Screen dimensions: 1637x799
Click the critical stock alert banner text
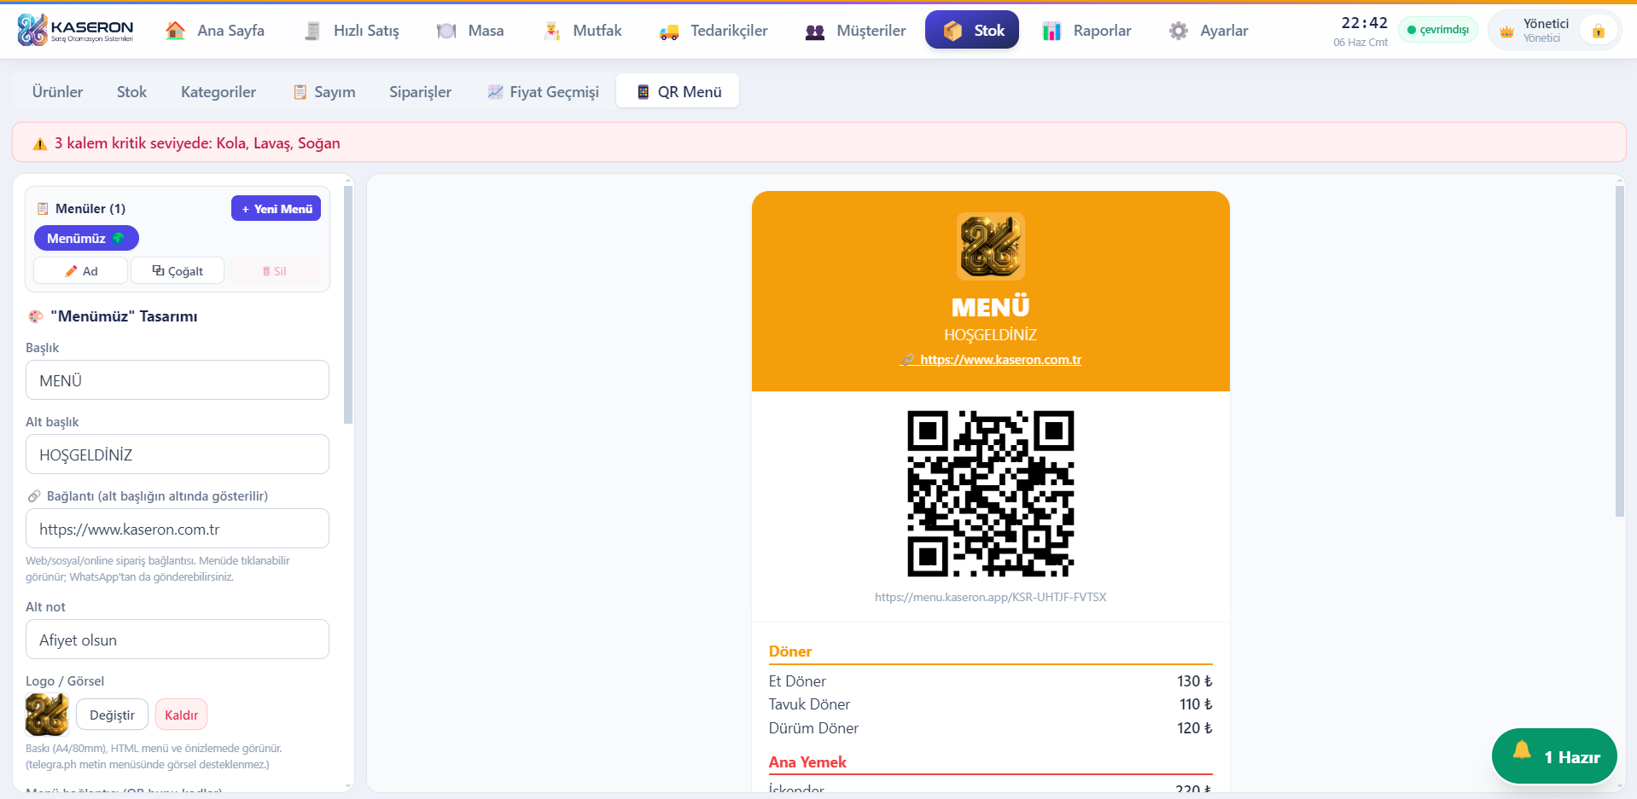point(197,143)
